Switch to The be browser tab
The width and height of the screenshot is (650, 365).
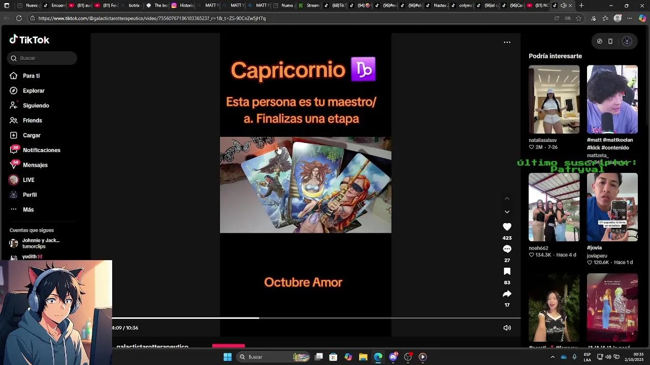click(x=156, y=6)
